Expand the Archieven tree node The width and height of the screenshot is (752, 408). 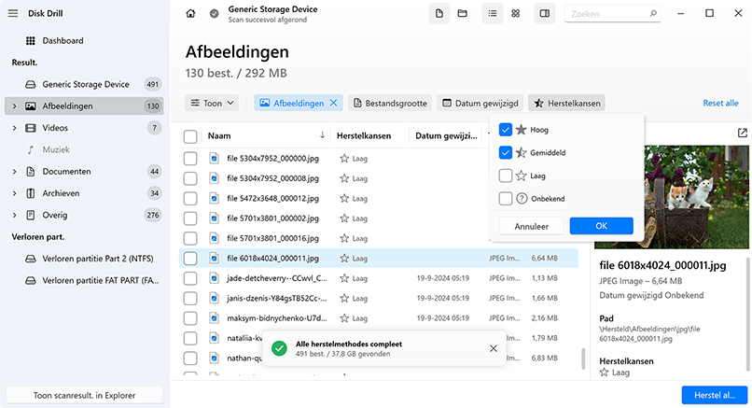[14, 193]
